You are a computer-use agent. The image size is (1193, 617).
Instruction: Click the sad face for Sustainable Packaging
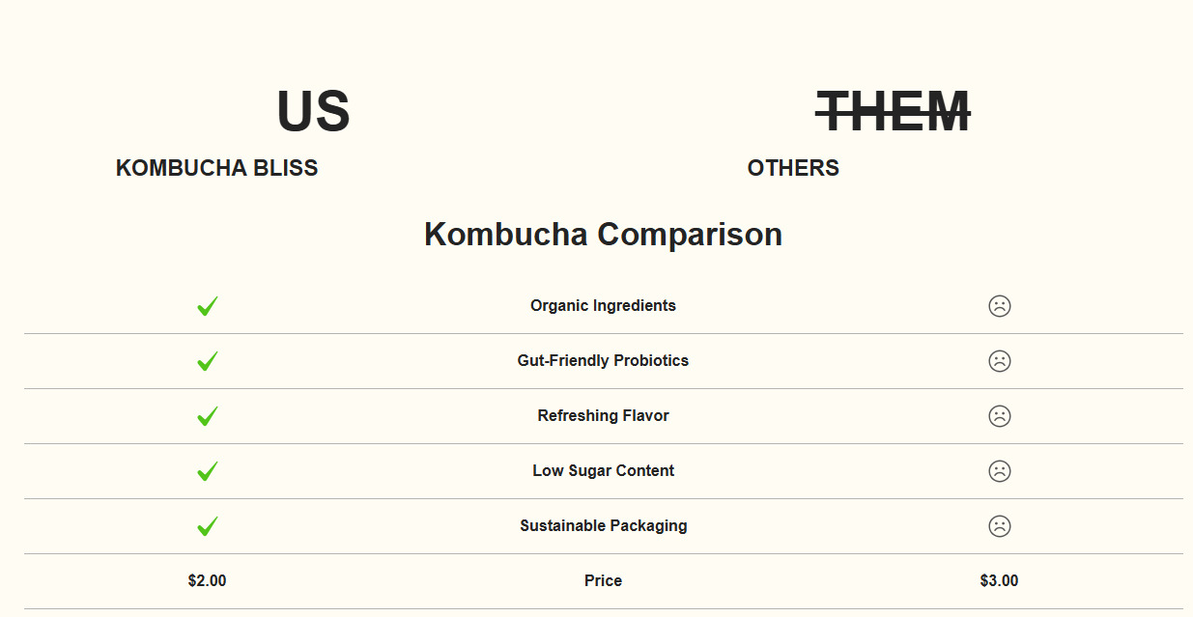coord(999,526)
